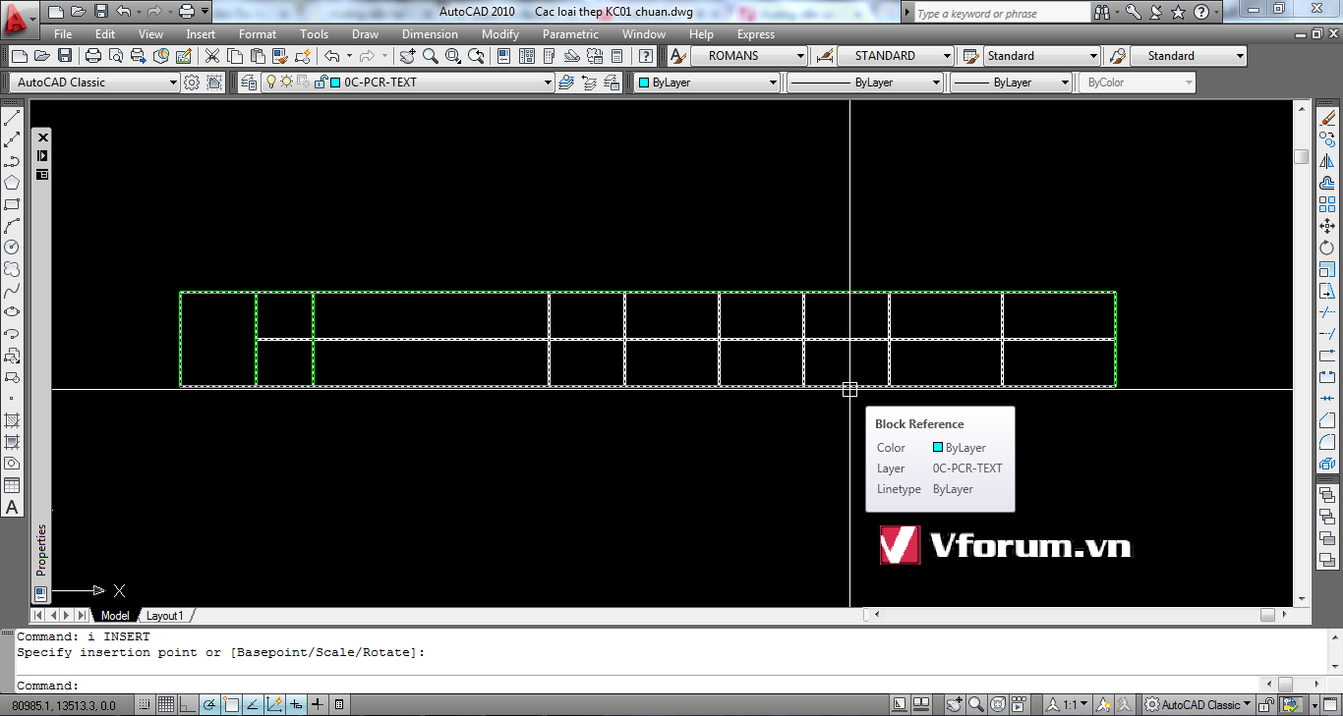Screen dimensions: 1343x716
Task: Switch to the Layout1 tab
Action: point(164,616)
